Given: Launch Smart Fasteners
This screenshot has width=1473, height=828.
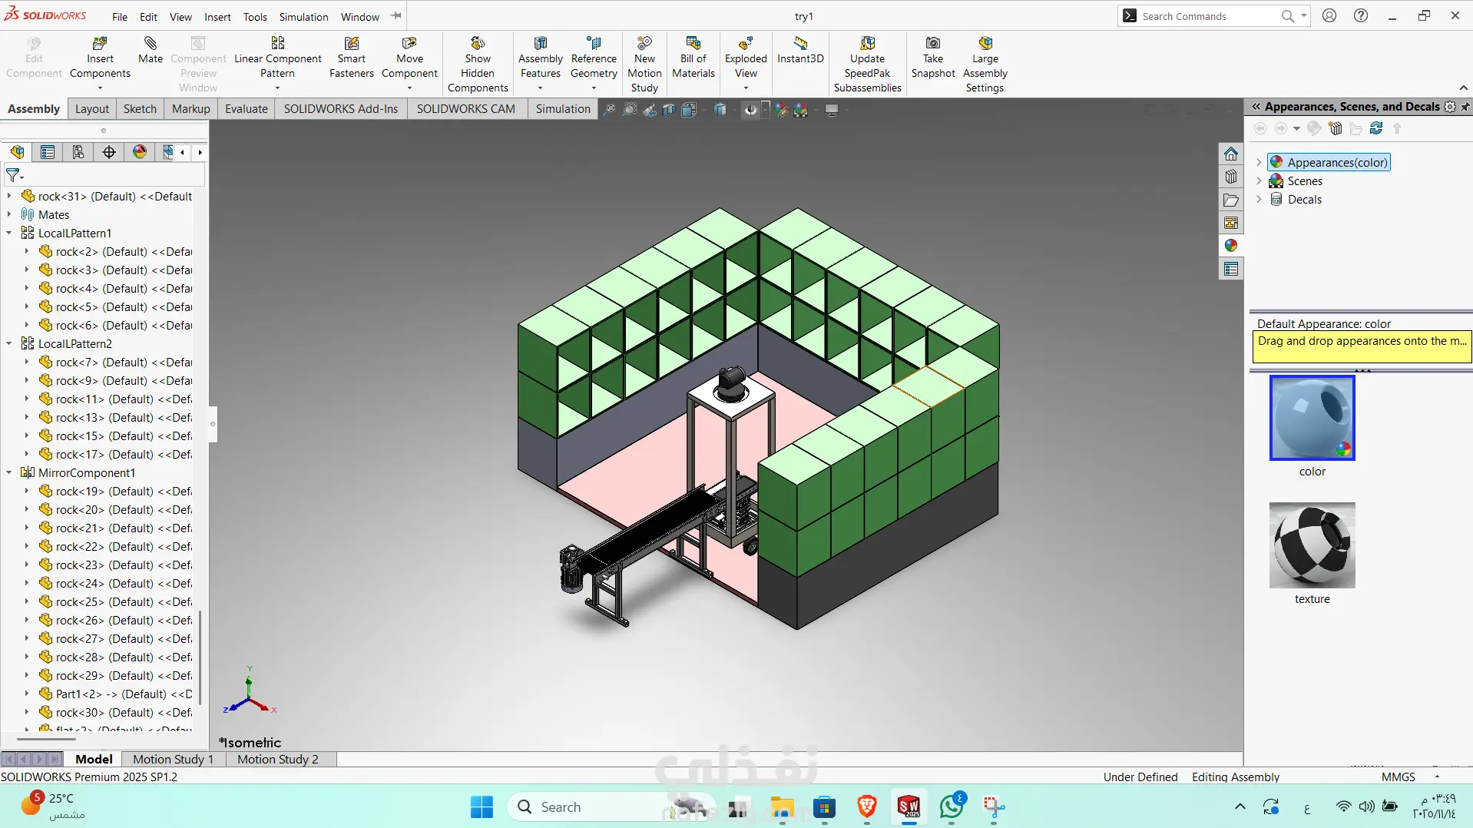Looking at the screenshot, I should (351, 58).
